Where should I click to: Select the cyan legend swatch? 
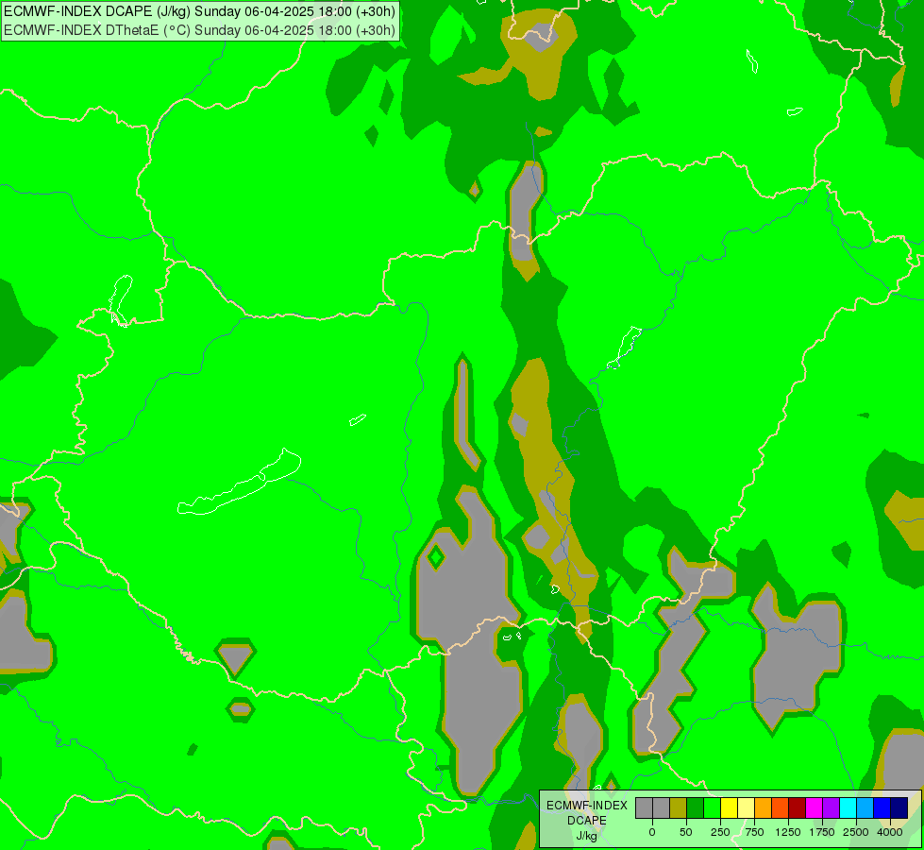pyautogui.click(x=848, y=807)
